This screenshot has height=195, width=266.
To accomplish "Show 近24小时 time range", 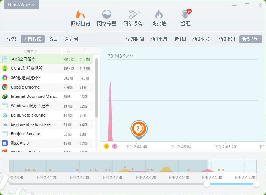I will point(203,39).
